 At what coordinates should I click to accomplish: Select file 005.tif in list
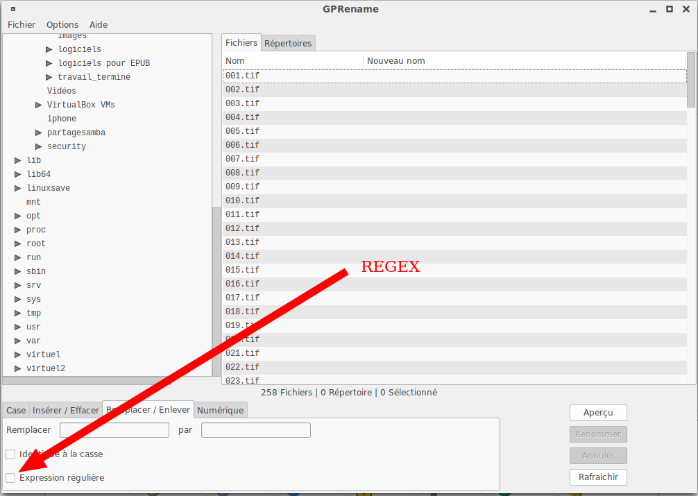[454, 131]
